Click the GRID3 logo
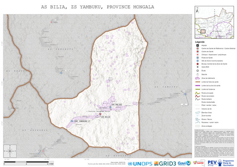The height and width of the screenshot is (167, 237). 165,163
